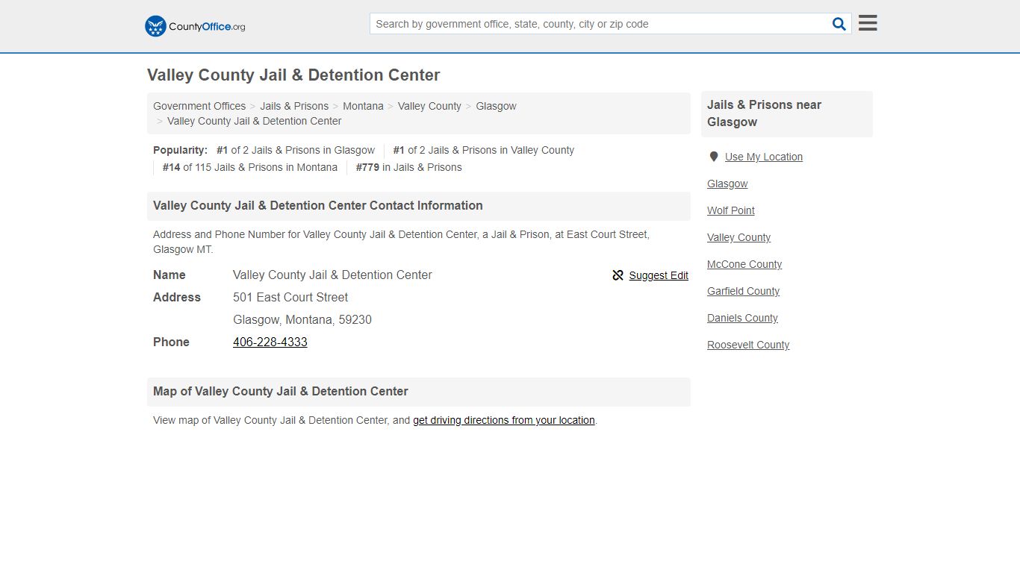This screenshot has height=573, width=1020.
Task: Go to Valley County breadcrumb link
Action: tap(429, 106)
